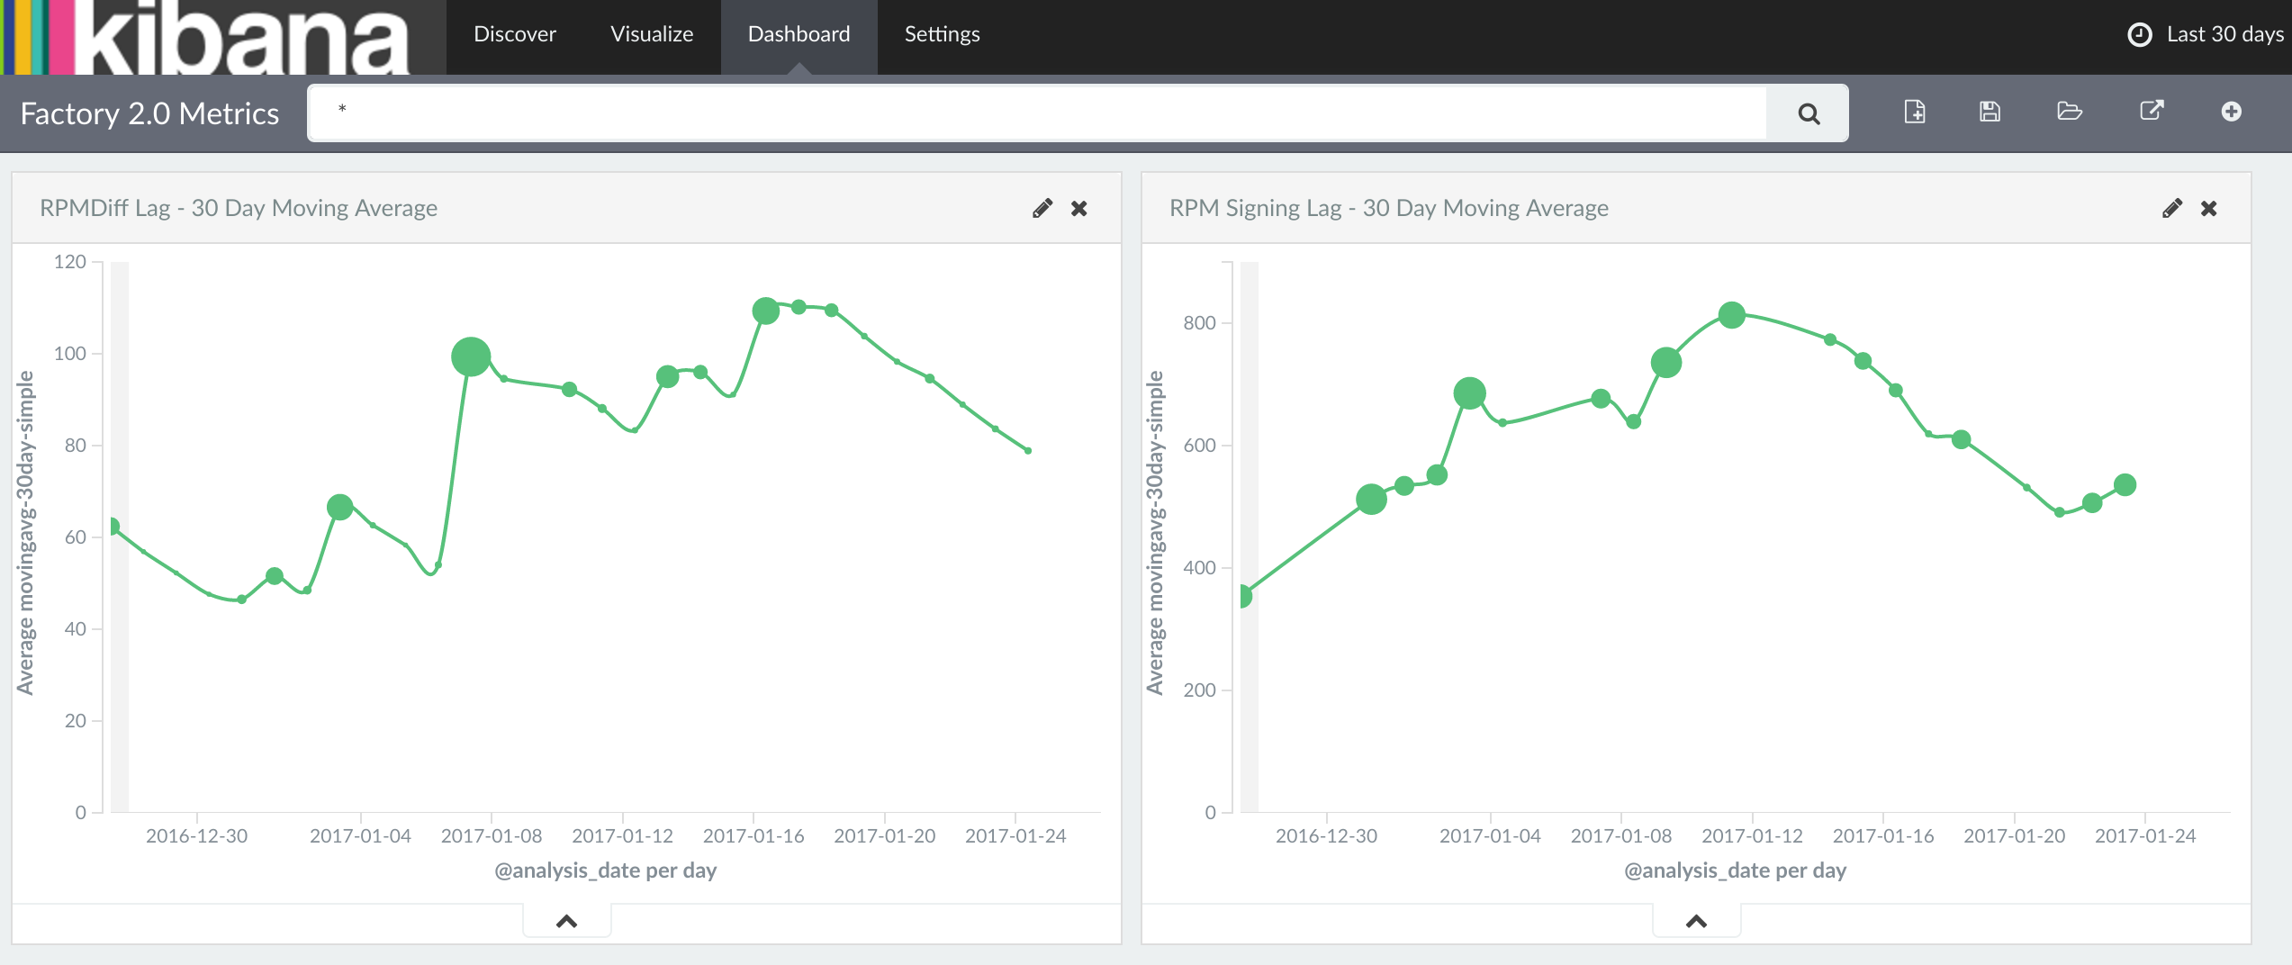The height and width of the screenshot is (965, 2292).
Task: Expand the RPM Signing Lag spy chevron
Action: [x=1696, y=921]
